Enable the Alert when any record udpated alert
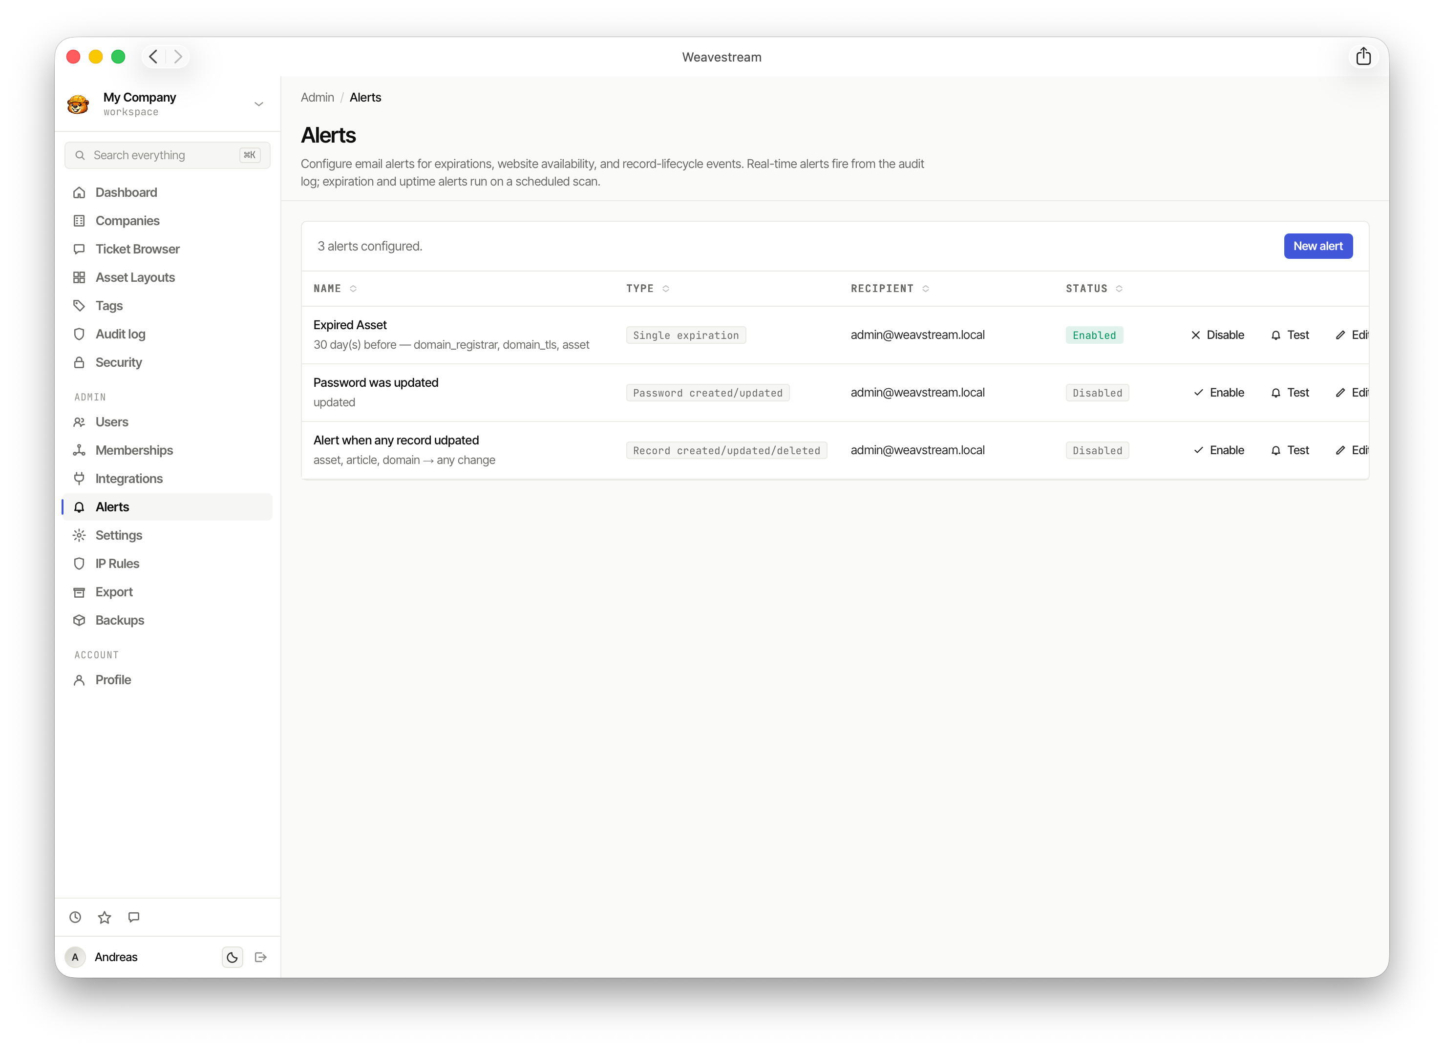 pos(1219,451)
